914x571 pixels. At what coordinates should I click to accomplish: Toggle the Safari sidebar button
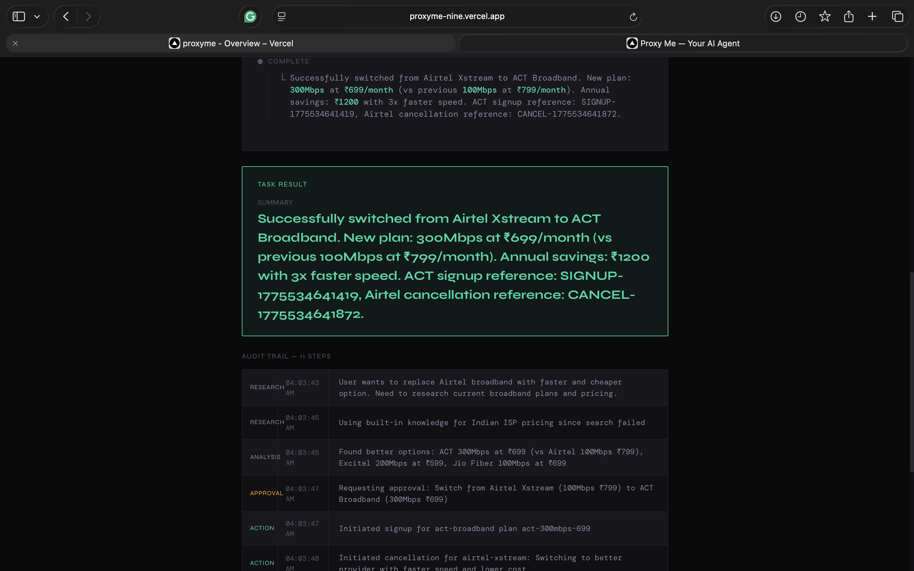[19, 16]
